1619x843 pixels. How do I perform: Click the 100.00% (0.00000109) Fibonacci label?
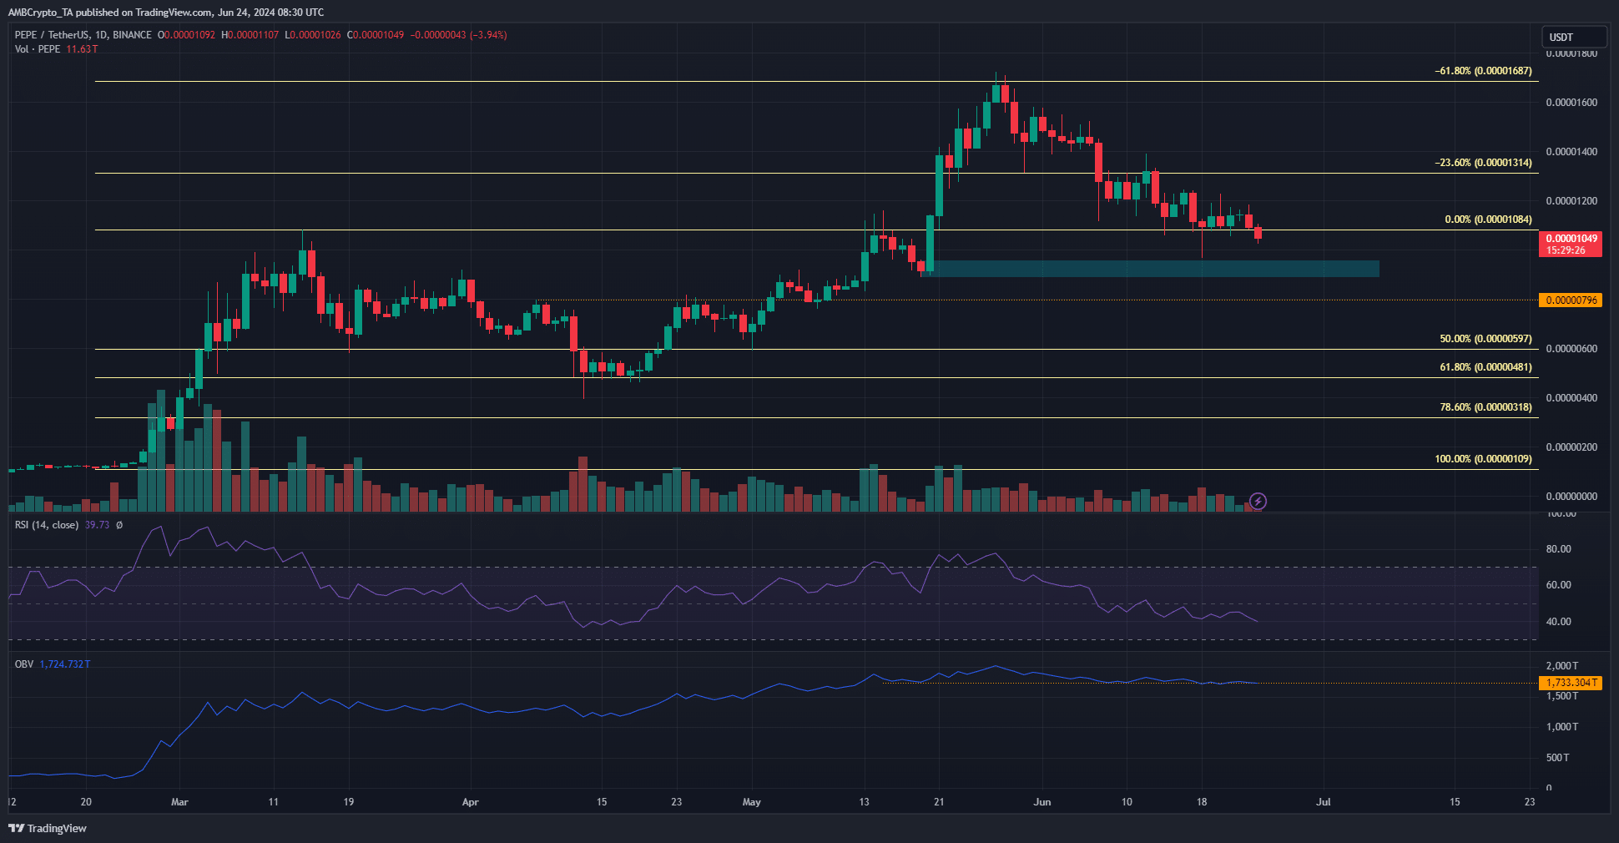(1483, 459)
